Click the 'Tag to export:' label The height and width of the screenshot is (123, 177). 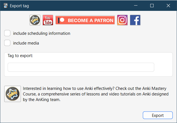(20, 56)
